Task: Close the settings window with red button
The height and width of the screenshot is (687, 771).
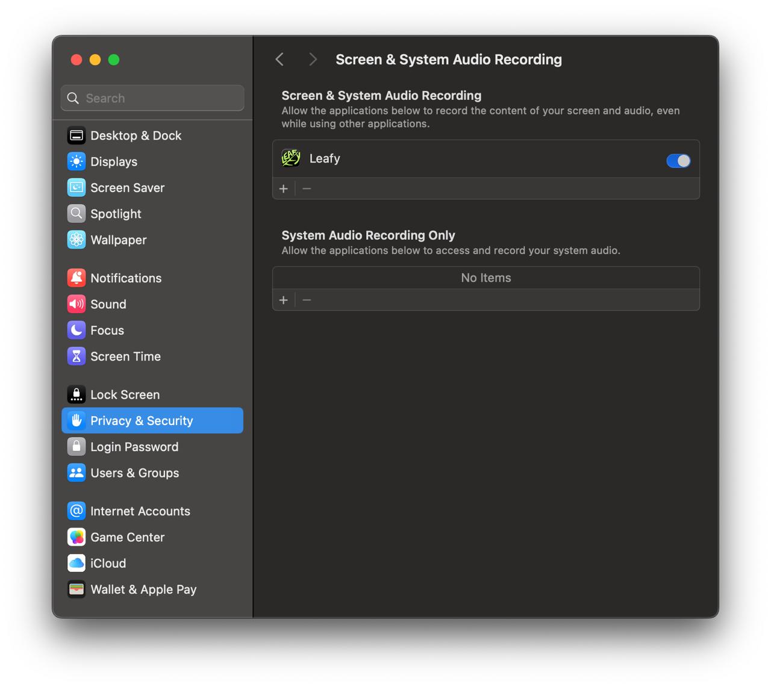Action: [76, 60]
